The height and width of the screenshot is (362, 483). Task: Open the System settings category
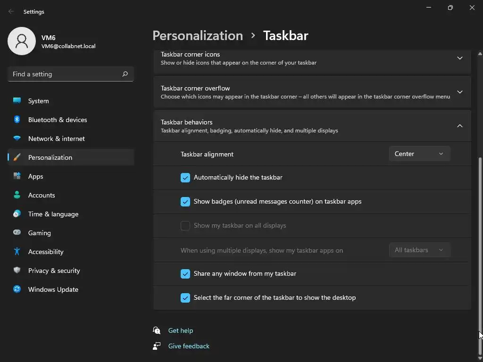39,101
